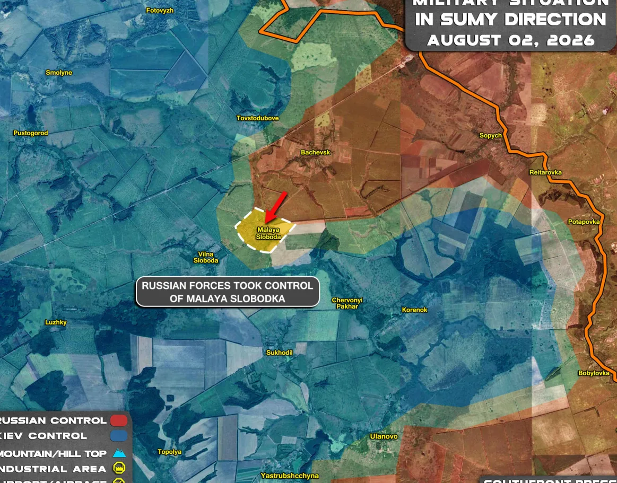Select the red Russian control legend swatch

119,420
